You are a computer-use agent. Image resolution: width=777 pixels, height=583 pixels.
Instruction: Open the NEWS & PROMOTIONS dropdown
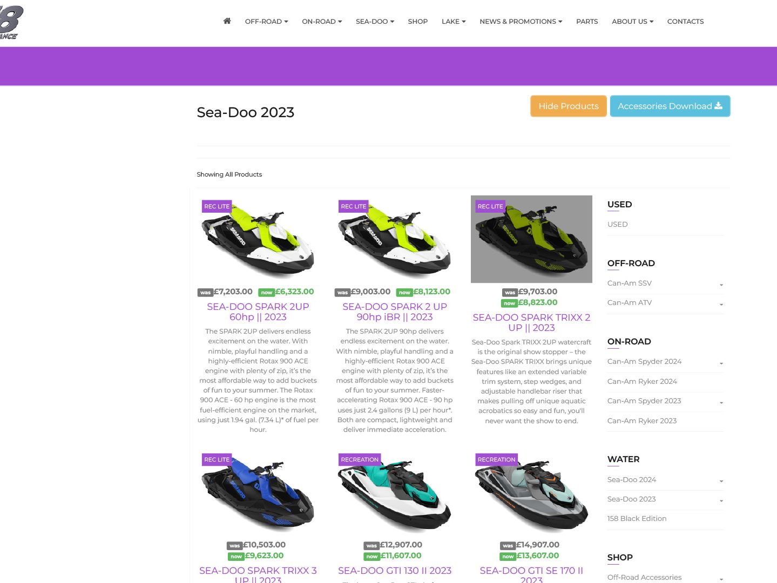521,22
